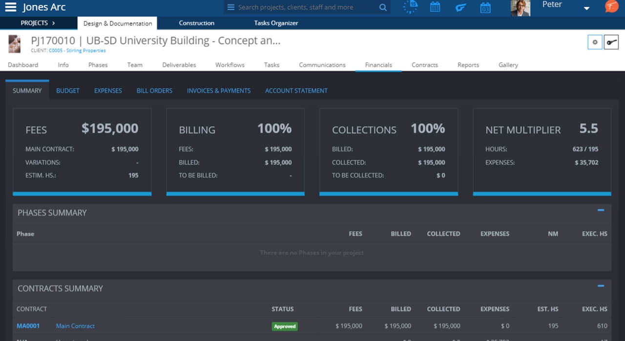
Task: Open the Tasks Organizer menu item
Action: pos(276,23)
